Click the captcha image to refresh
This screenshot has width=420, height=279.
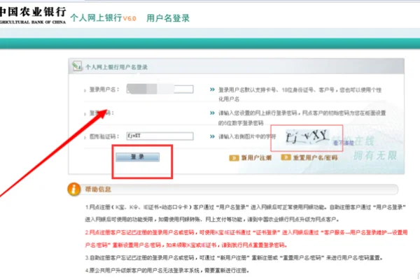(x=307, y=136)
